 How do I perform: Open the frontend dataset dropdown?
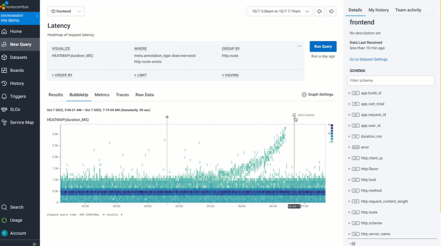66,11
